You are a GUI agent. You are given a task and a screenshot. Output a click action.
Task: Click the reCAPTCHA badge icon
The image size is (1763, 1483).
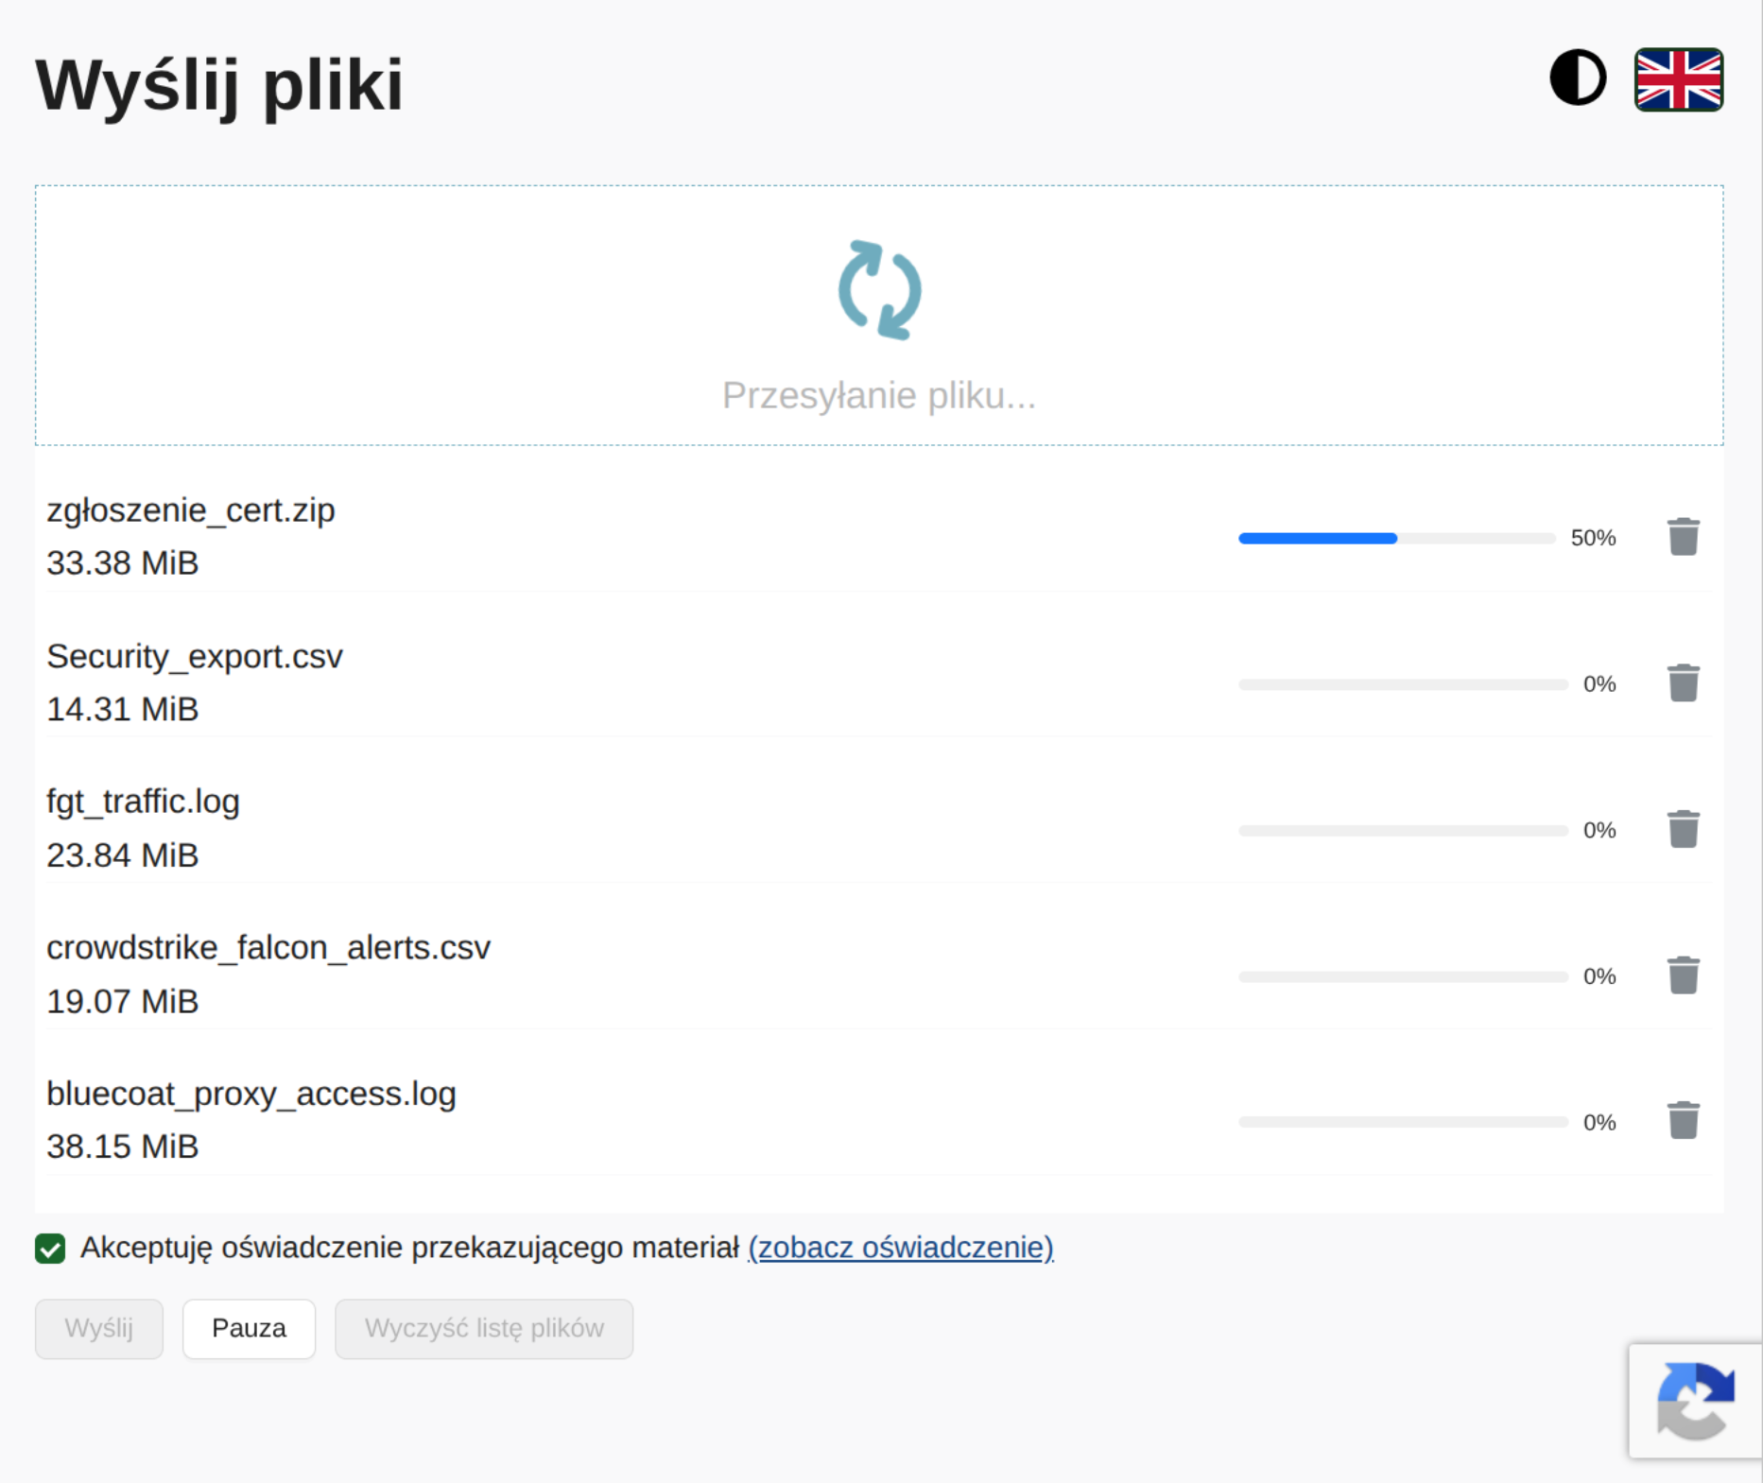click(1696, 1401)
